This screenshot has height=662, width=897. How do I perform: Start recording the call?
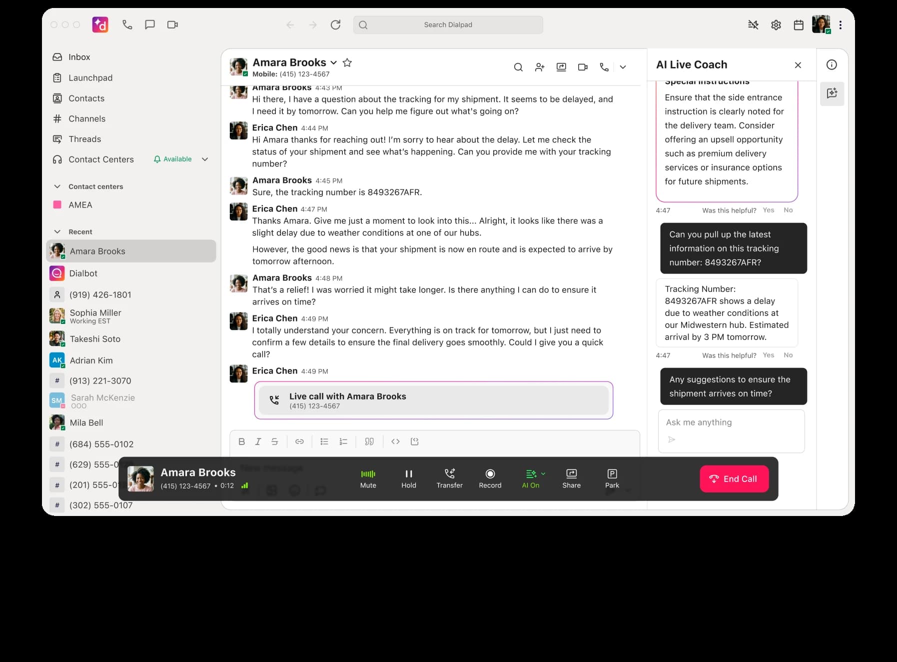click(x=490, y=478)
